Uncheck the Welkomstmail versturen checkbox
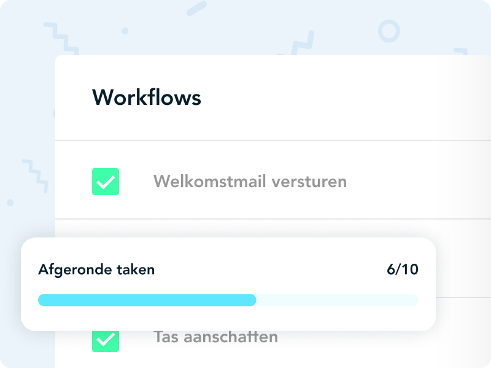491x368 pixels. click(x=106, y=182)
